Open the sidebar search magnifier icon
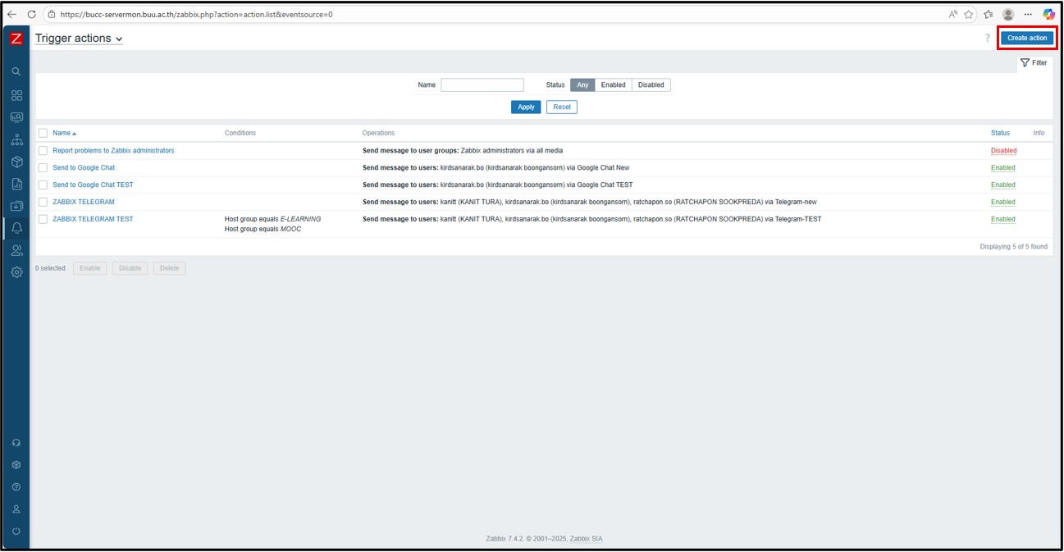 coord(16,72)
